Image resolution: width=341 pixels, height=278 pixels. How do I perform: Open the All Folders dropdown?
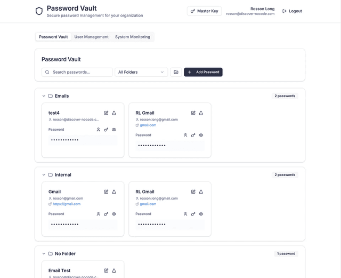(141, 72)
